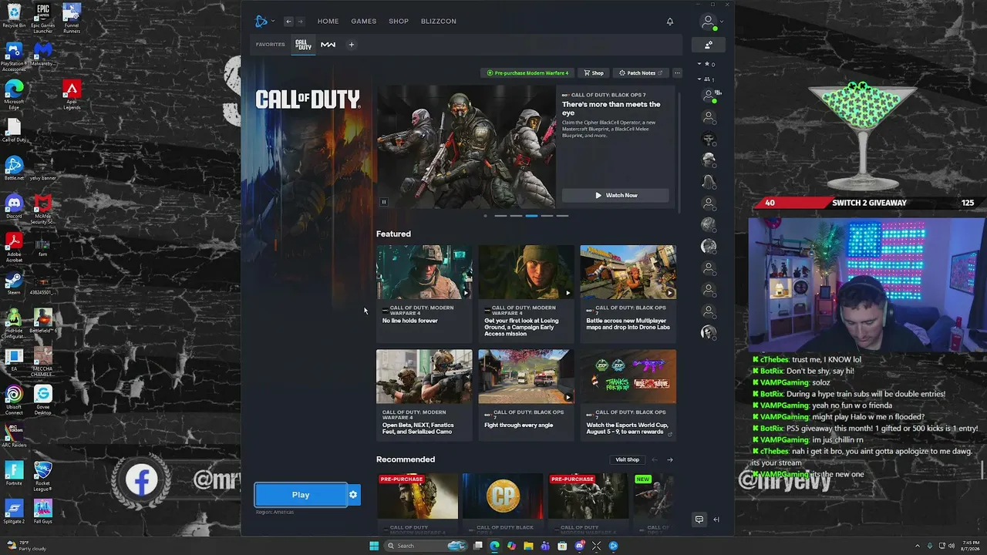This screenshot has height=555, width=987.
Task: Jump to the fourth carousel indicator
Action: (x=547, y=216)
